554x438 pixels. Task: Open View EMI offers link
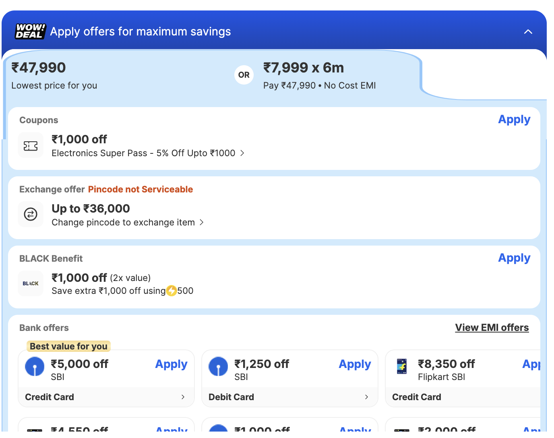492,328
